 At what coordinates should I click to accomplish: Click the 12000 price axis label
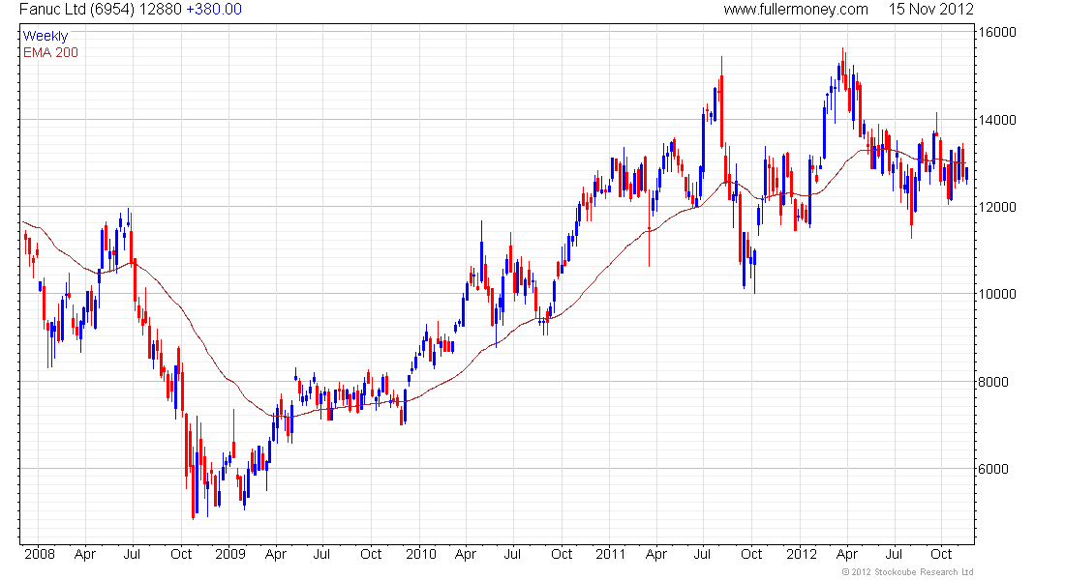coord(998,207)
